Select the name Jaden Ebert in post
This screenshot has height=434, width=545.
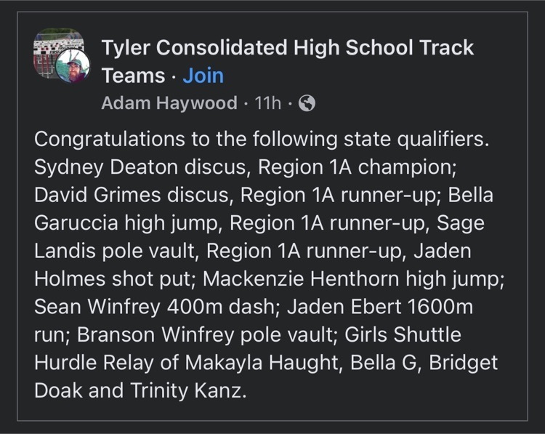click(x=344, y=307)
